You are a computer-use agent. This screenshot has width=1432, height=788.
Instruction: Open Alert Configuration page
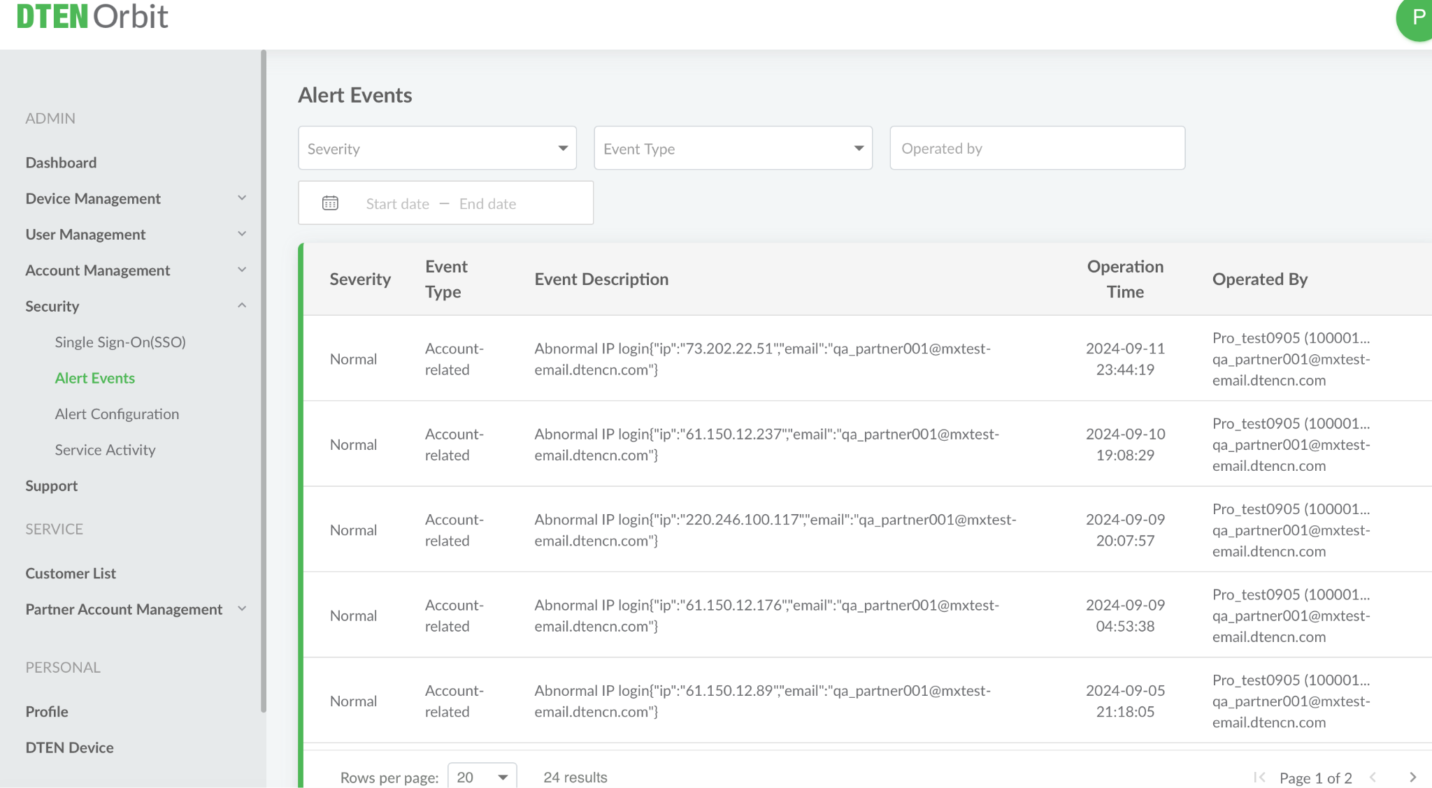(x=117, y=414)
